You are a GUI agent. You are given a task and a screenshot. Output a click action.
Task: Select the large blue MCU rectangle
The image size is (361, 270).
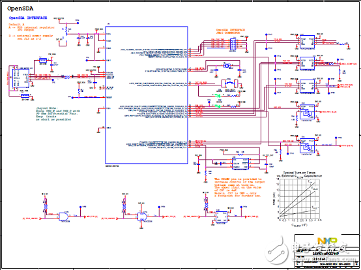click(x=147, y=95)
